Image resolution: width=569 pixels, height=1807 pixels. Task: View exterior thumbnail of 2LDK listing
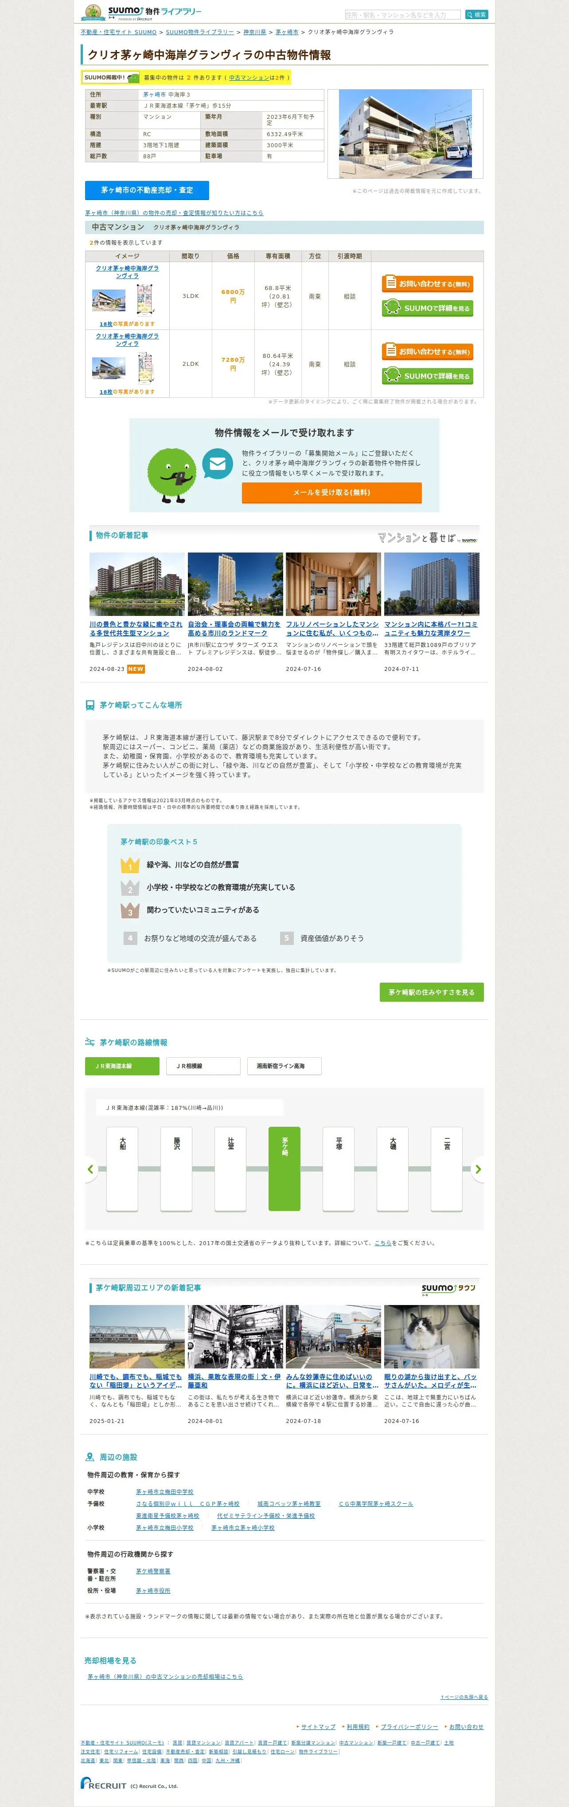point(109,368)
